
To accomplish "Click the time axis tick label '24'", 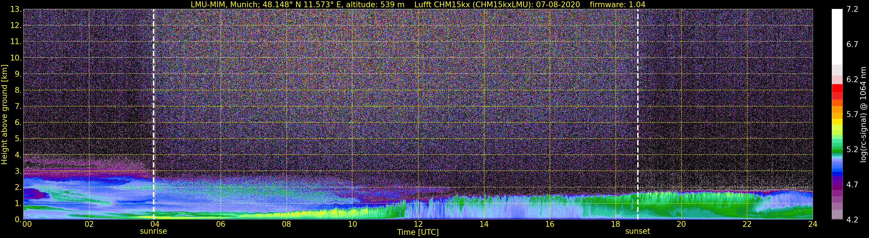I will [813, 224].
